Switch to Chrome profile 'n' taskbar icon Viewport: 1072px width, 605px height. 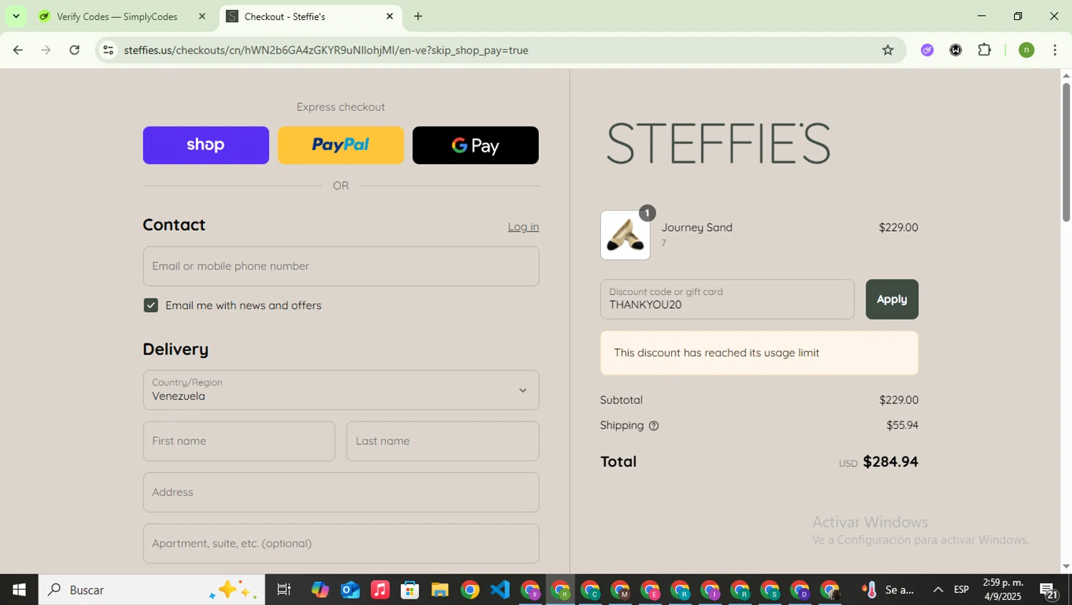[x=561, y=590]
